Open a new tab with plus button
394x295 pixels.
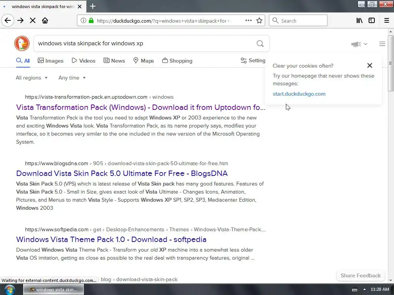pyautogui.click(x=93, y=6)
